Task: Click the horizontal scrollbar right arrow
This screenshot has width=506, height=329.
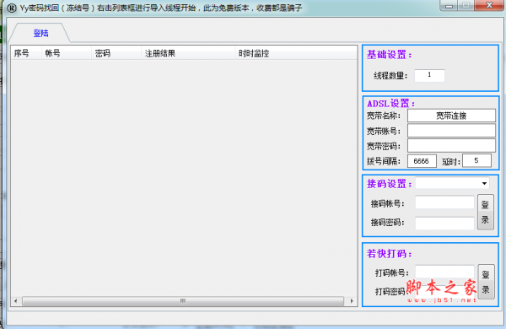Action: coord(352,301)
